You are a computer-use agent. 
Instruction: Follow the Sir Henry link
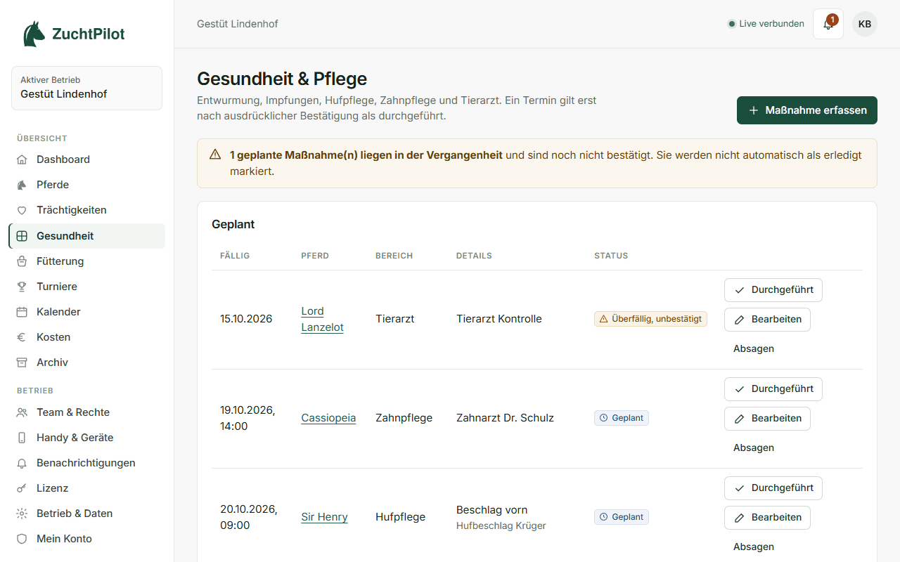[x=324, y=517]
